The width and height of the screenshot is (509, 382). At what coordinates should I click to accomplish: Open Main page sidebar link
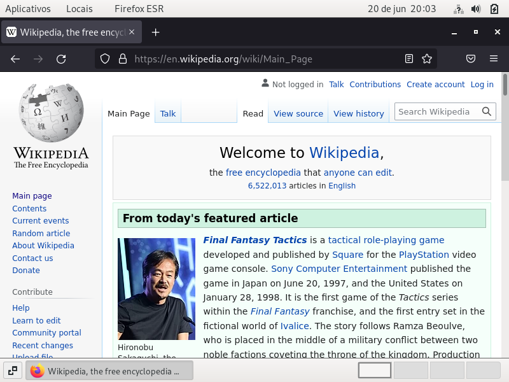pos(32,196)
